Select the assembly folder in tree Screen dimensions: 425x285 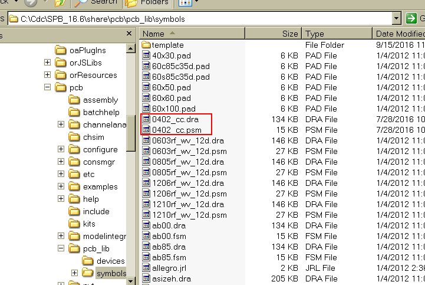[93, 100]
